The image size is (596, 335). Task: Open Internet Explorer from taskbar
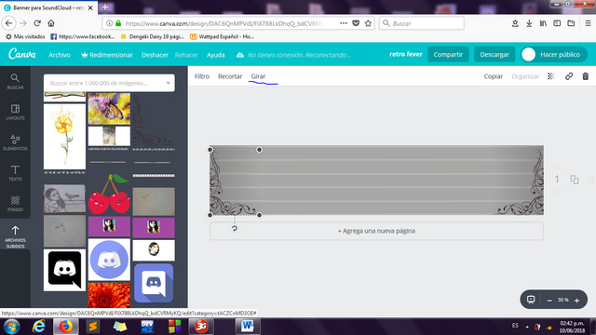coord(39,327)
